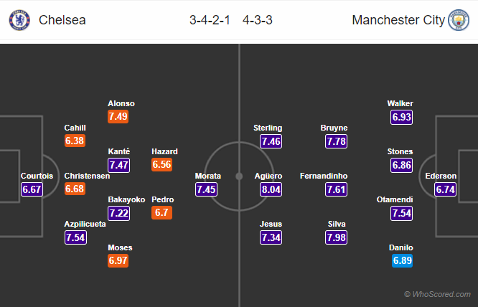Open the Manchester City team name link
The image size is (478, 307).
[398, 20]
